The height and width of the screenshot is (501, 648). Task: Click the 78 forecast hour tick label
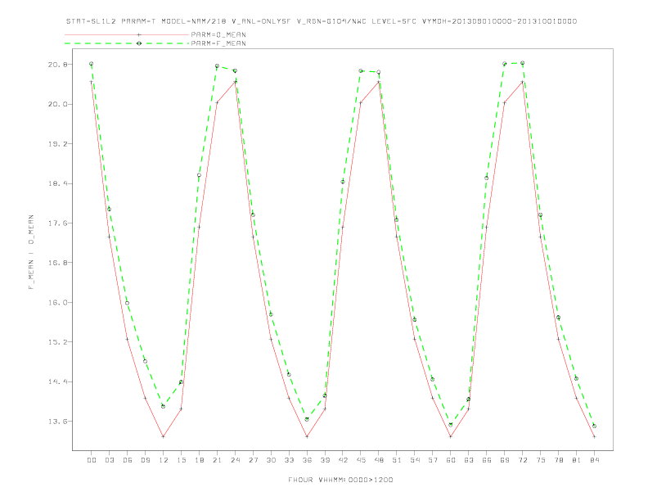click(x=558, y=460)
